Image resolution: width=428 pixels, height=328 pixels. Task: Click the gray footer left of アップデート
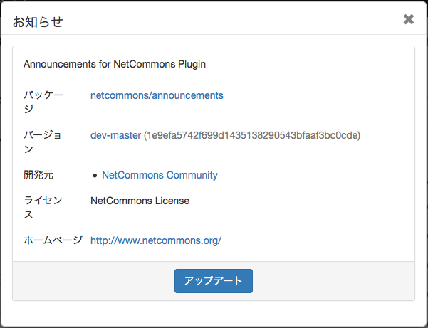click(93, 280)
